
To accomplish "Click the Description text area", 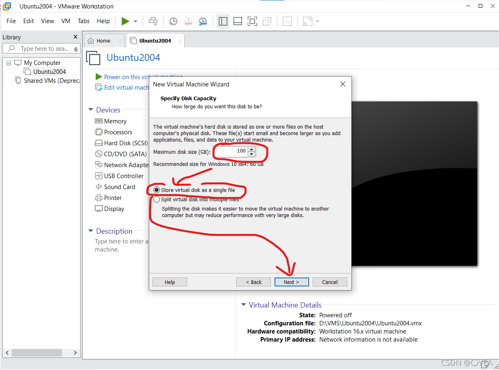I will point(122,245).
